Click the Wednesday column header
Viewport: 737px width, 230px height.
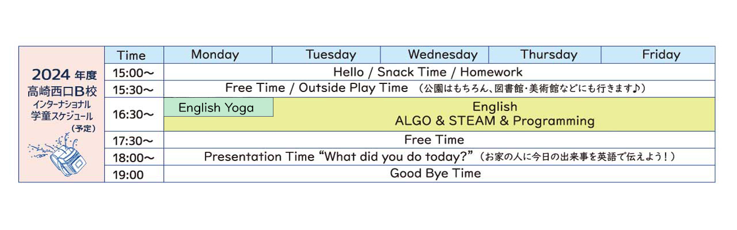tap(442, 55)
